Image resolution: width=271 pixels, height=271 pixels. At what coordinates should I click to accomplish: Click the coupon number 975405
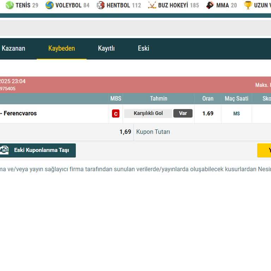[8, 89]
